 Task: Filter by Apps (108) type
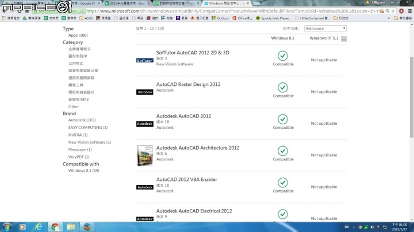[78, 36]
